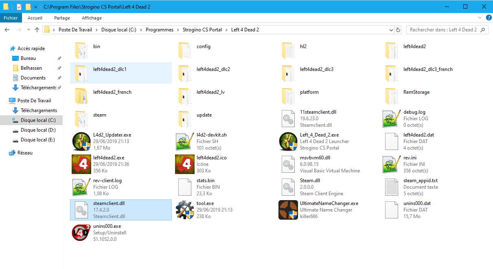Image resolution: width=493 pixels, height=269 pixels.
Task: Select Poste De Travail in the sidebar
Action: pyautogui.click(x=34, y=101)
